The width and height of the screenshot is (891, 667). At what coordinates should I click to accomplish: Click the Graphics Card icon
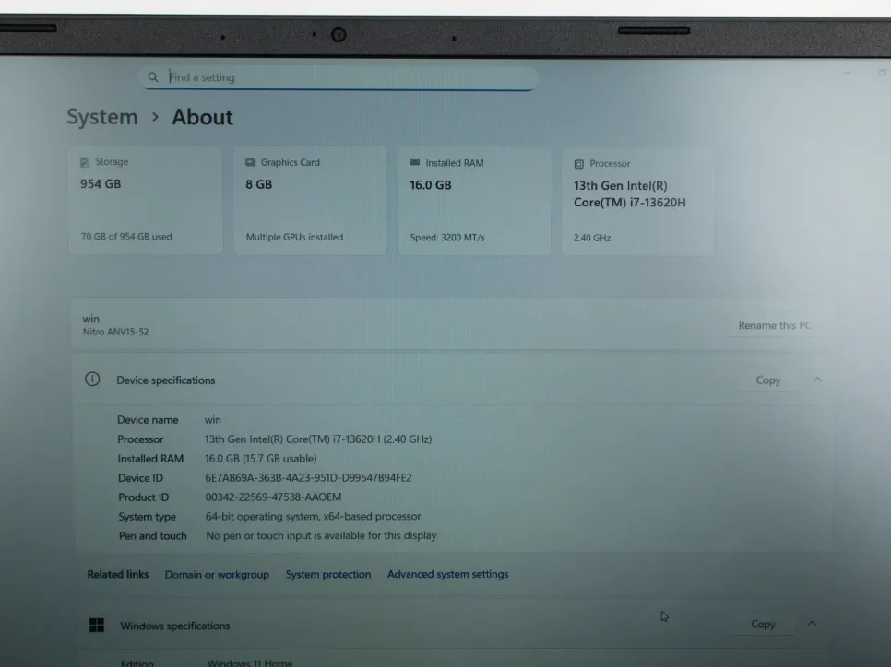[250, 163]
